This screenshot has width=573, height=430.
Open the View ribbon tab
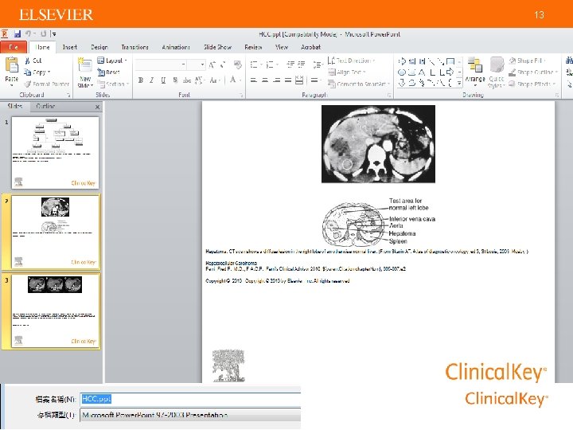(x=282, y=47)
